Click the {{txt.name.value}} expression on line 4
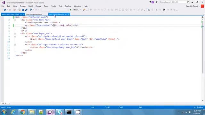 63,25
